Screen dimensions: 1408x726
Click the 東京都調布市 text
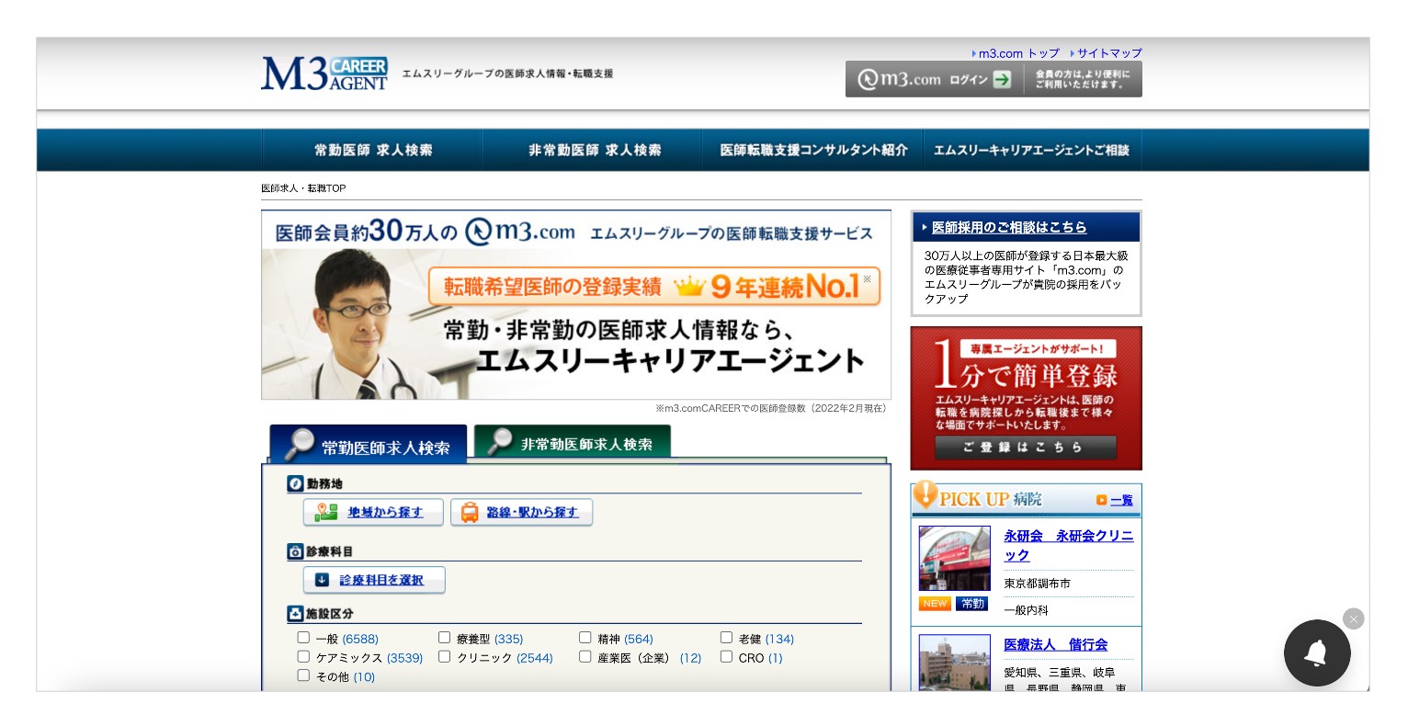tap(1037, 584)
